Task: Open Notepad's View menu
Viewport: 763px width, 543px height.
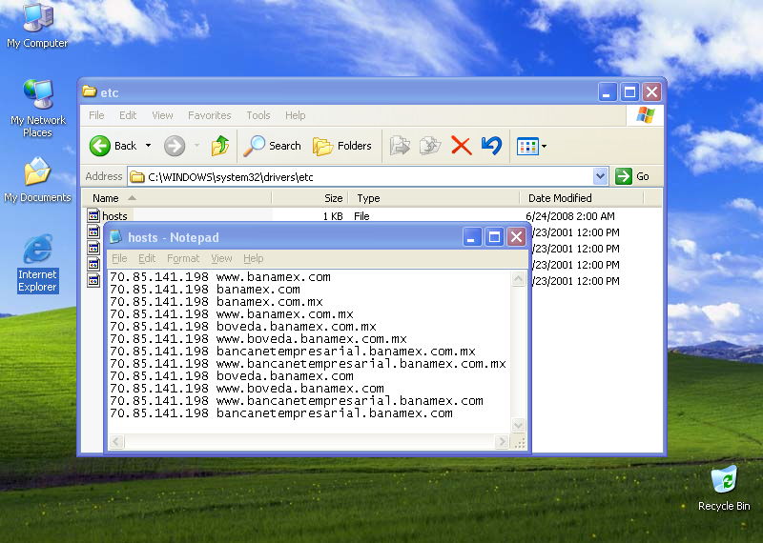Action: point(221,258)
